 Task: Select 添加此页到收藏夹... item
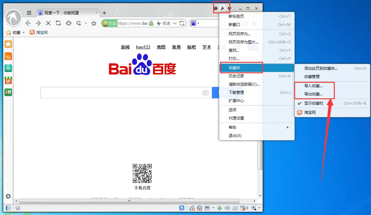tap(333, 68)
